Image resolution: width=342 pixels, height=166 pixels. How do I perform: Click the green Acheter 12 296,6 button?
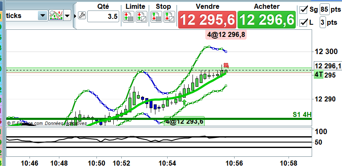pyautogui.click(x=267, y=20)
